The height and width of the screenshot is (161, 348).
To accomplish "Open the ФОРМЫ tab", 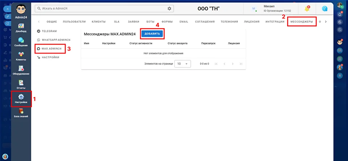I will [167, 22].
